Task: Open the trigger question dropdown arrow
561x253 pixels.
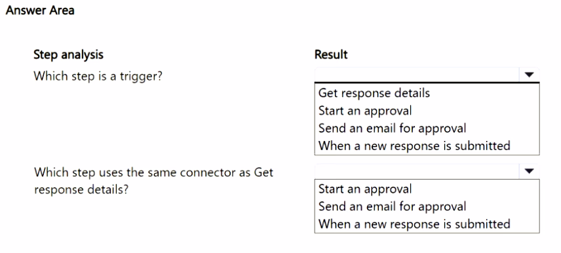Action: click(x=529, y=75)
